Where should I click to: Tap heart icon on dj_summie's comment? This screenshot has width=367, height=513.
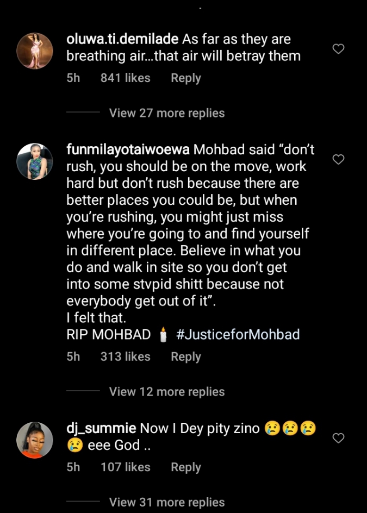(338, 438)
